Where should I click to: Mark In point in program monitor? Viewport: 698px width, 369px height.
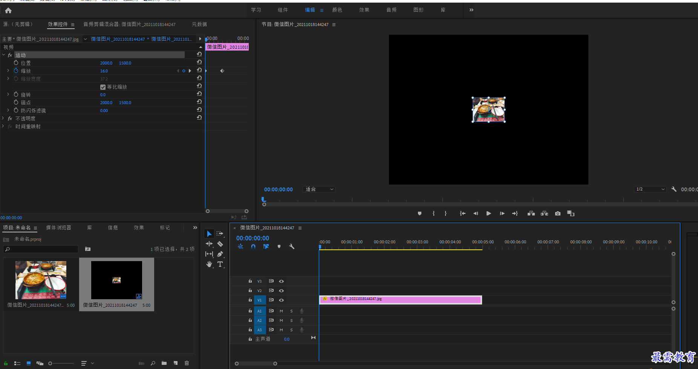point(433,214)
